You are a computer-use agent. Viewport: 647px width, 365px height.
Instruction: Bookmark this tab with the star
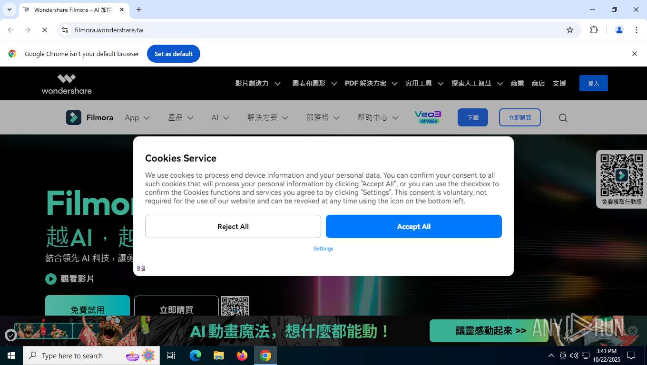[x=570, y=30]
